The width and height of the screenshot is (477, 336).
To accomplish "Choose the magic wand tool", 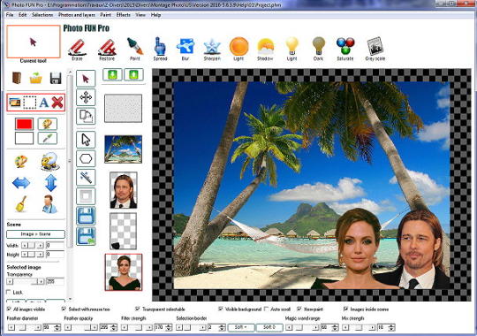I will click(x=86, y=178).
